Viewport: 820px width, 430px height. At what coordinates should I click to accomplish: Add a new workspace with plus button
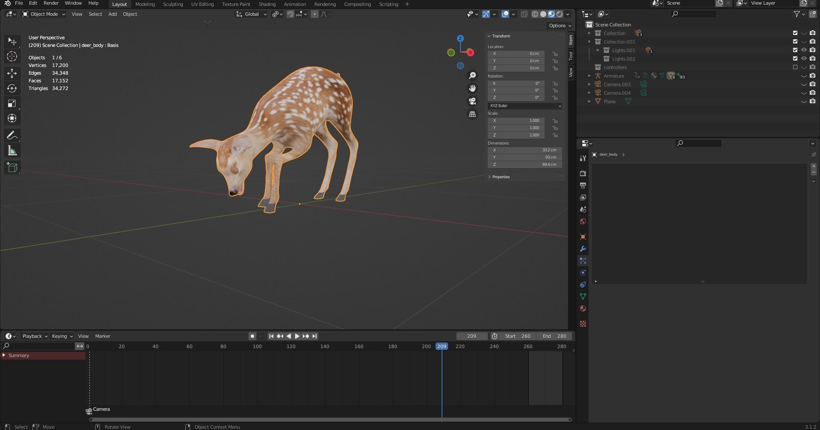407,4
